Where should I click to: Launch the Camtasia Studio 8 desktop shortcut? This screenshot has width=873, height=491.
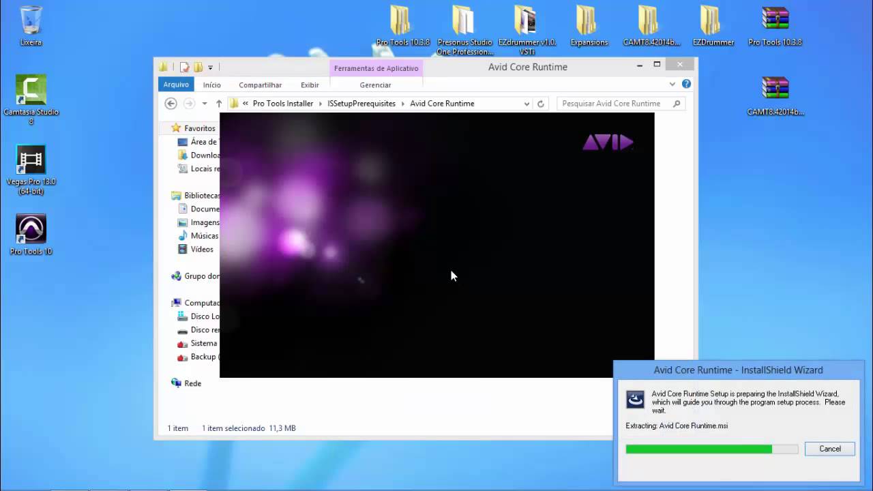click(31, 100)
